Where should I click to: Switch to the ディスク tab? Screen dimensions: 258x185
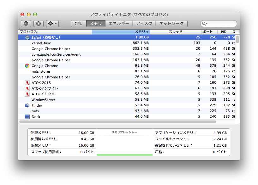coord(144,24)
